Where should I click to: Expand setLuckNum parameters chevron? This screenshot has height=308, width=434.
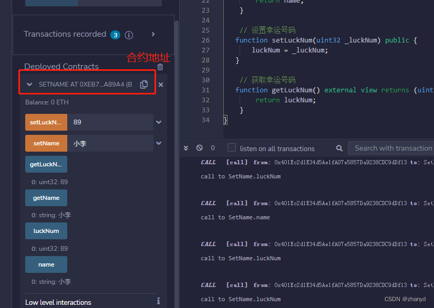159,122
